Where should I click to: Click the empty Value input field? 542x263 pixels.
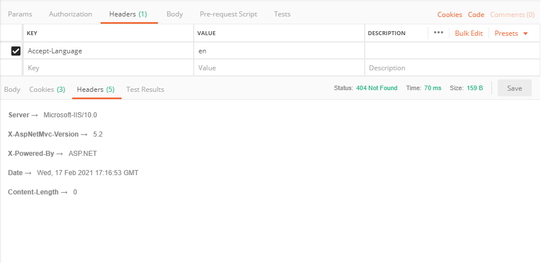click(x=278, y=68)
